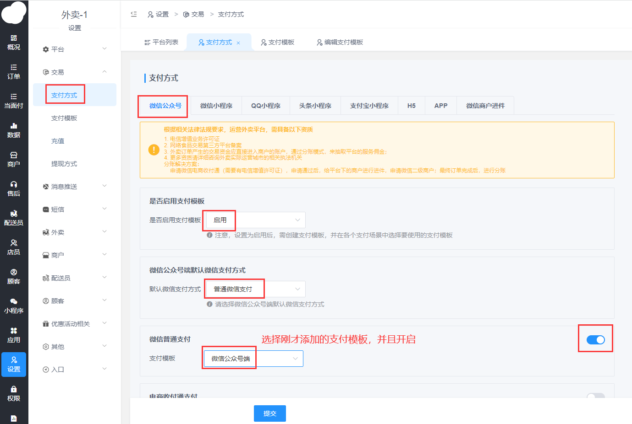The height and width of the screenshot is (424, 632).
Task: Switch to the 支付模板 page tab
Action: [277, 42]
